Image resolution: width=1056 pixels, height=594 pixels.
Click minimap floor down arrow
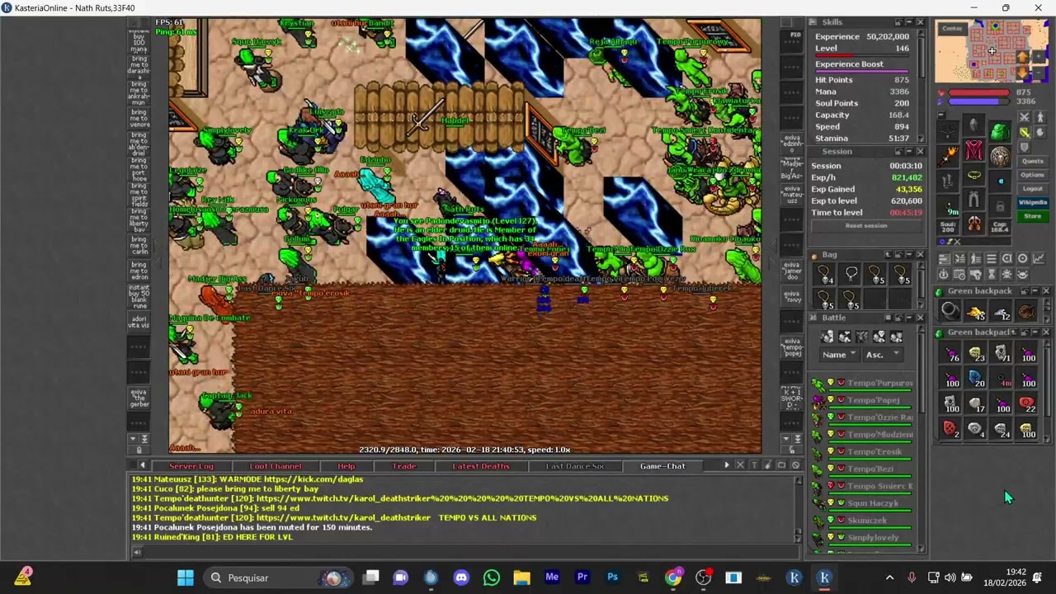1022,73
